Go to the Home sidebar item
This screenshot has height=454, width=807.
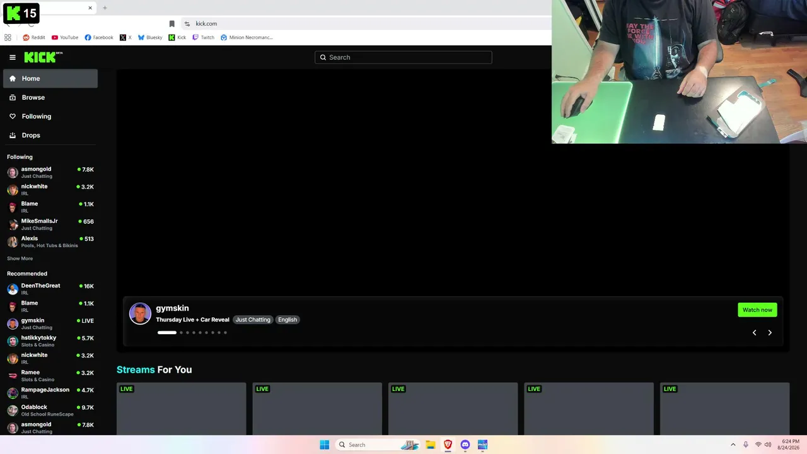coord(50,78)
